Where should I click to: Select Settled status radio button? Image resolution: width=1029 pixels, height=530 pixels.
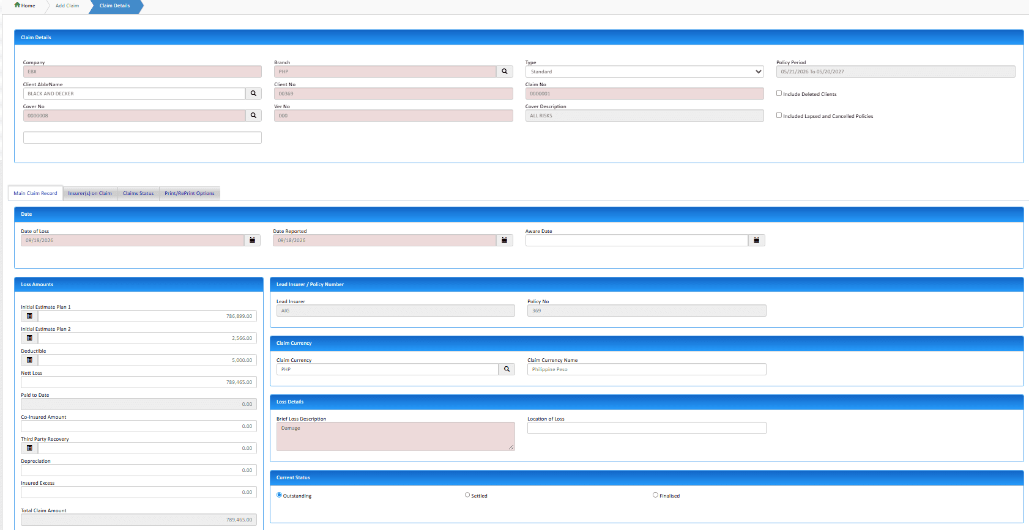click(467, 495)
